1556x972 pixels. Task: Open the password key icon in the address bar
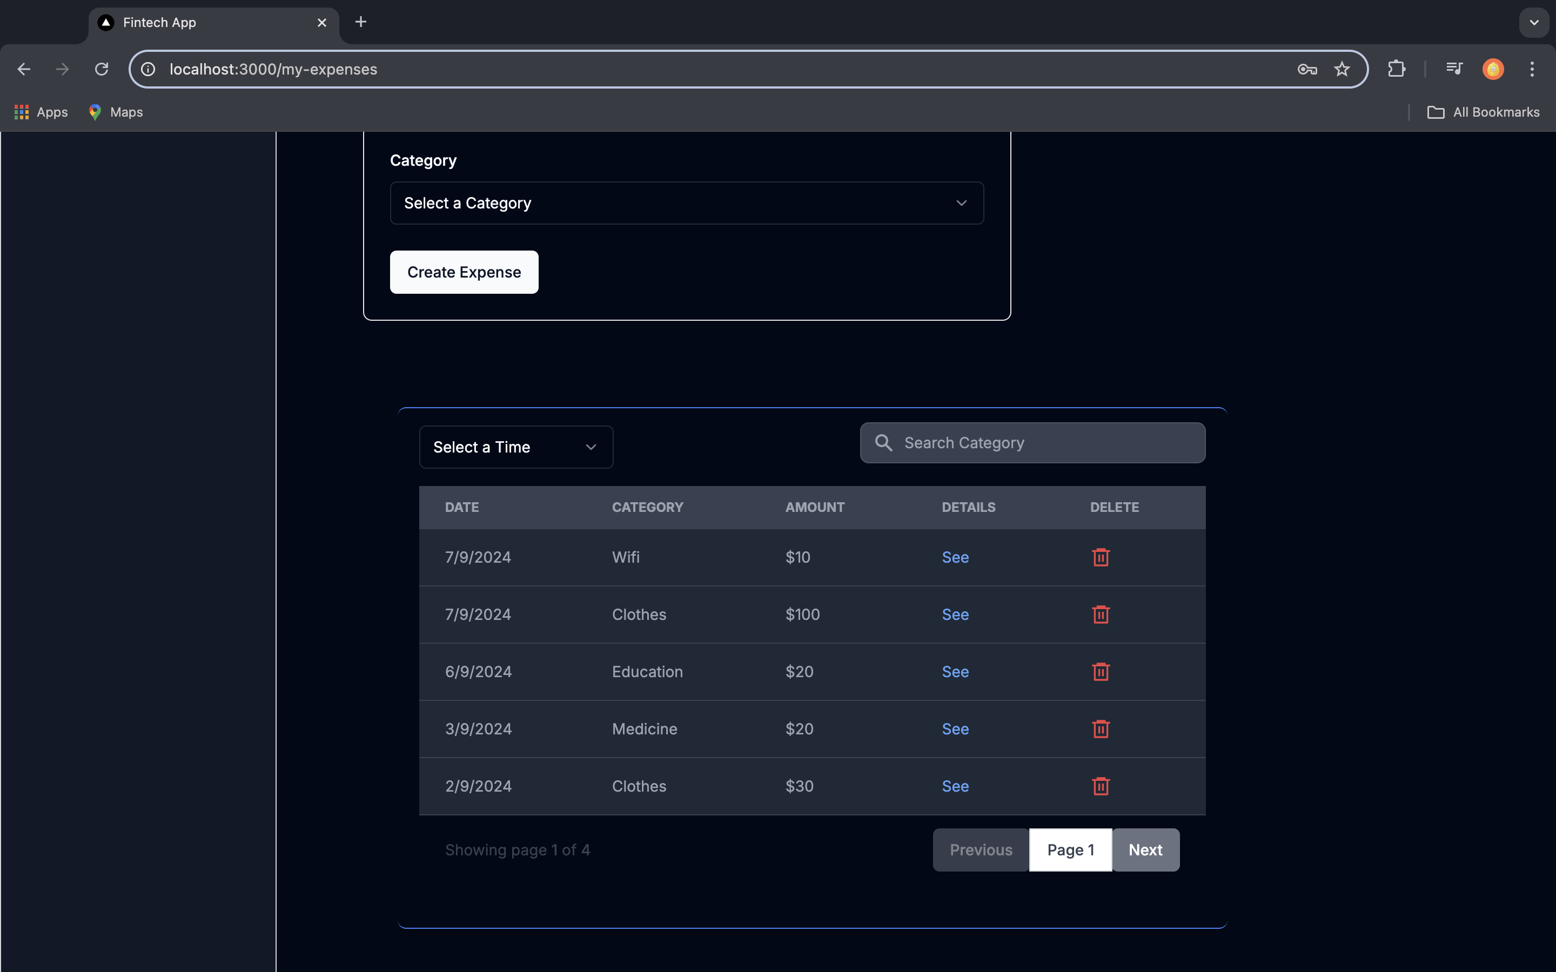pyautogui.click(x=1306, y=69)
